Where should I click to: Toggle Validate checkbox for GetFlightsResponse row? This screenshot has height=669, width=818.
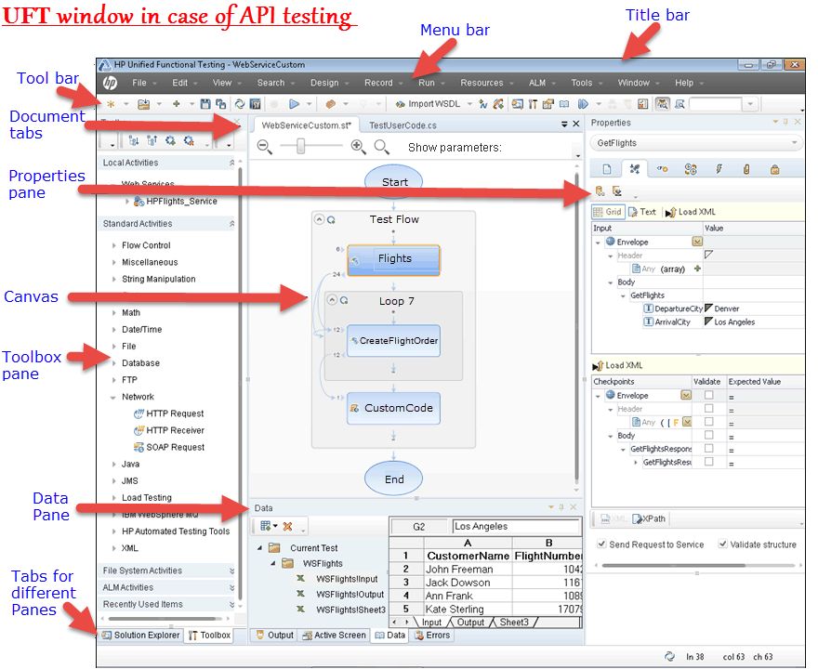tap(708, 448)
